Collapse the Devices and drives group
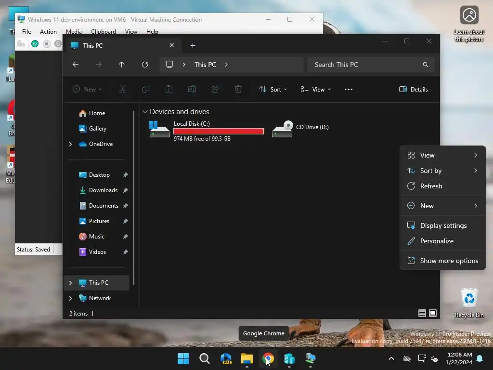Viewport: 493px width, 370px height. [145, 112]
